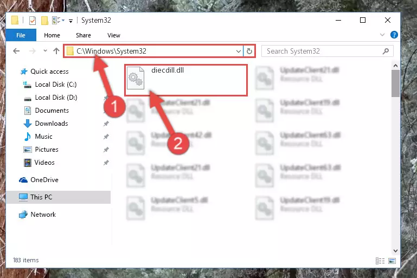Screen dimensions: 417x278
Task: Open the Customize Quick Access Toolbar arrow
Action: [x=70, y=21]
